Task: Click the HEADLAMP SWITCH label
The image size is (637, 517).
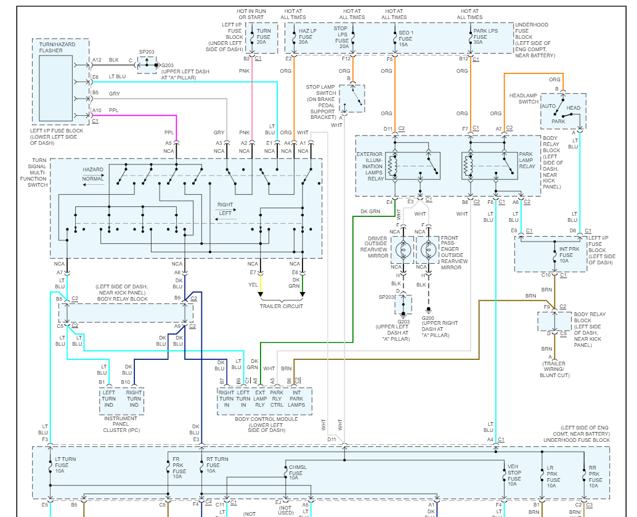Action: pos(523,99)
